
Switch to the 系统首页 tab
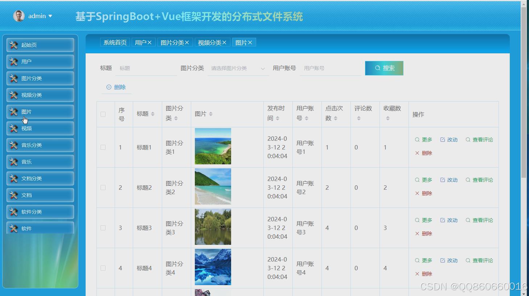click(x=114, y=42)
